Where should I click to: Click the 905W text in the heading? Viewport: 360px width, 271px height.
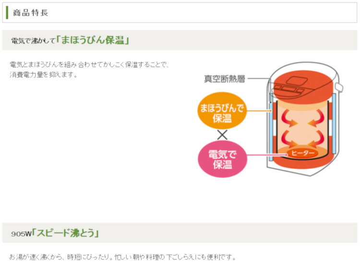[x=21, y=234]
